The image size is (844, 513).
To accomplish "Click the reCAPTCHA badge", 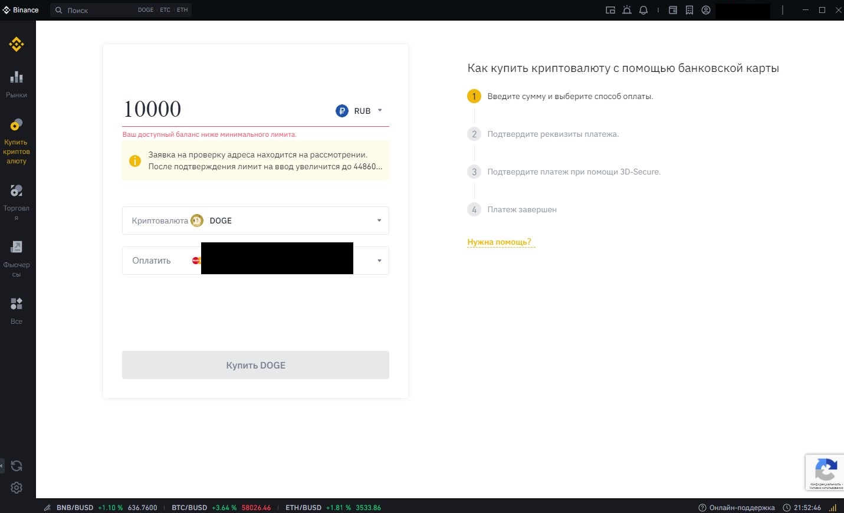I will click(x=825, y=472).
